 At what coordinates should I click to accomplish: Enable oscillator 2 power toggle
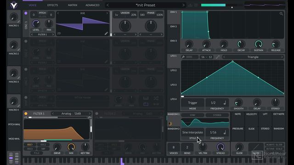26,41
